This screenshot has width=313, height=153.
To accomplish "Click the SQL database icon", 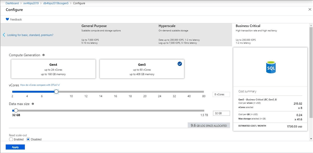I will pyautogui.click(x=271, y=67).
